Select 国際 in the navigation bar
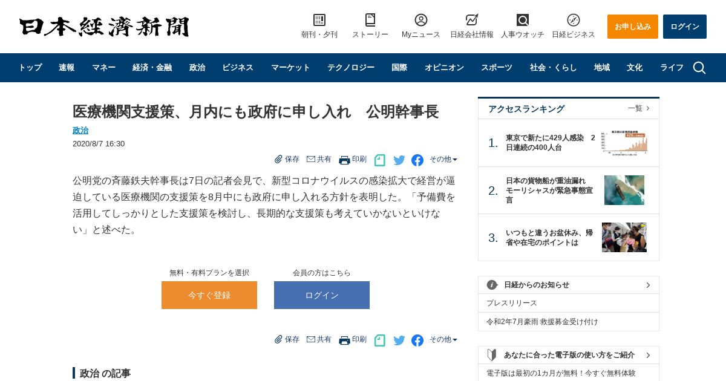The width and height of the screenshot is (726, 381). pos(399,68)
